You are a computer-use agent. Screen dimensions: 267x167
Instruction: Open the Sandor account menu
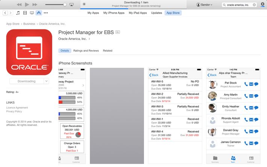point(204,5)
